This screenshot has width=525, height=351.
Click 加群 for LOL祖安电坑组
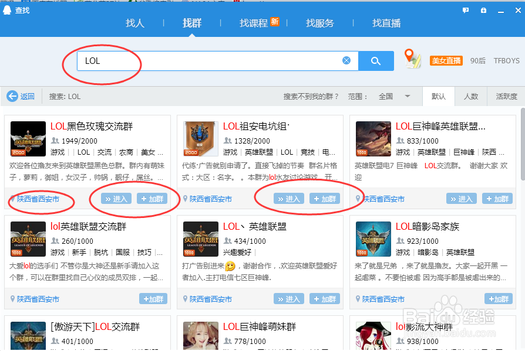pos(325,199)
